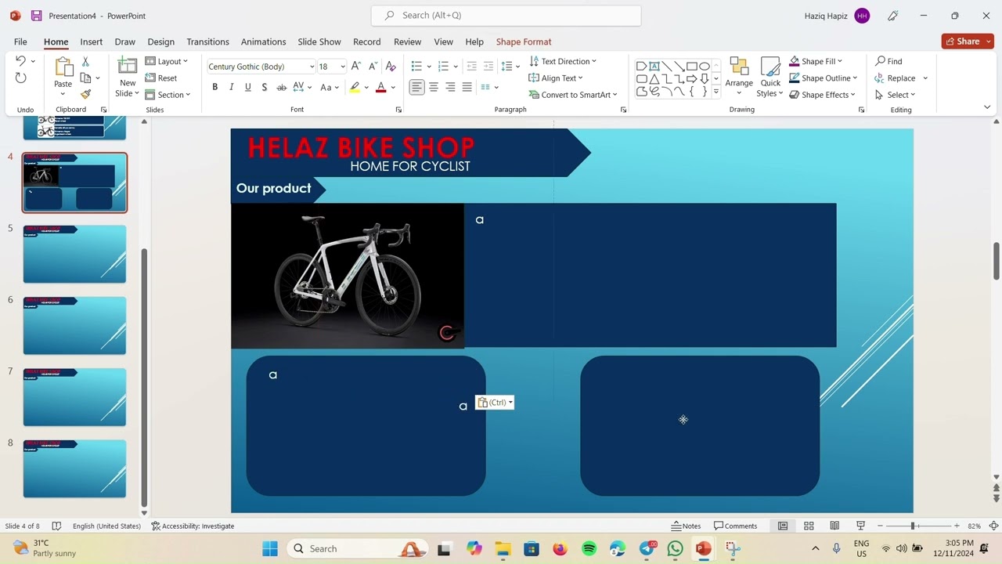Click the Windows Start button
Viewport: 1002px width, 564px height.
(269, 548)
